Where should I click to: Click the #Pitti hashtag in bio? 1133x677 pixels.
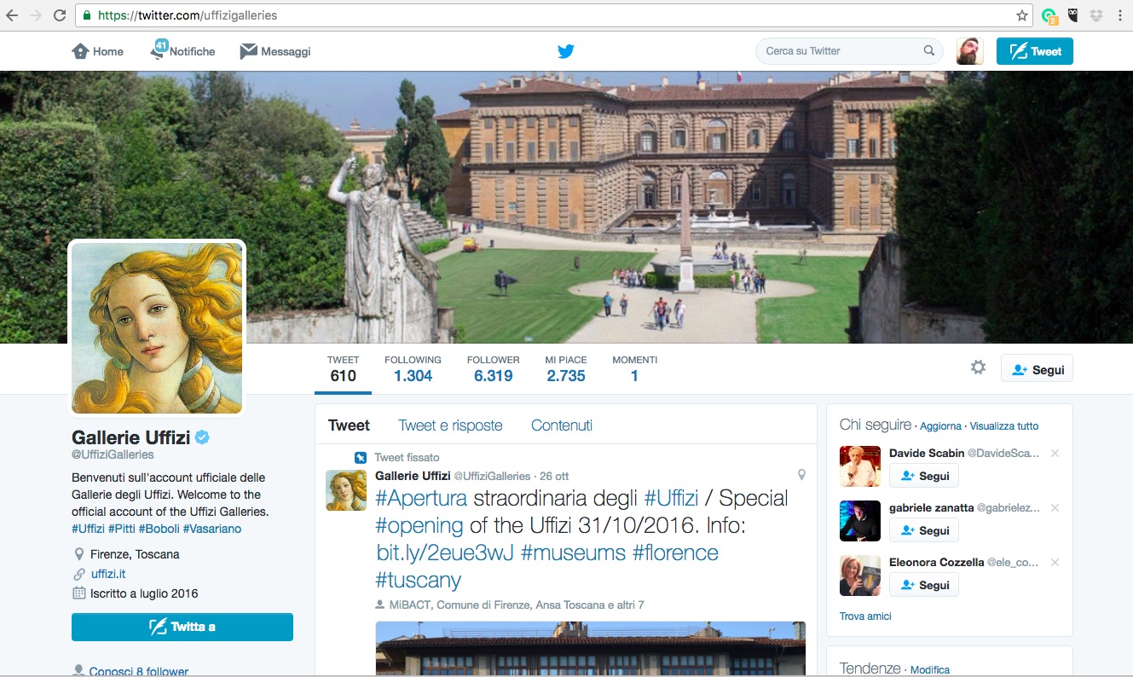[122, 529]
